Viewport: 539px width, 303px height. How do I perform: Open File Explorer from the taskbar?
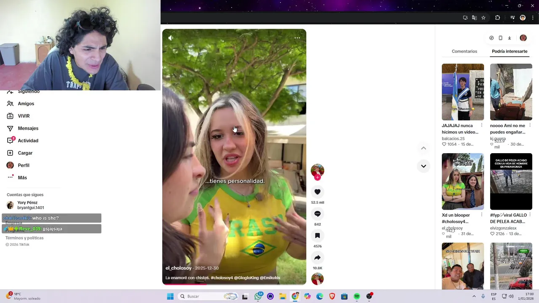(x=283, y=296)
